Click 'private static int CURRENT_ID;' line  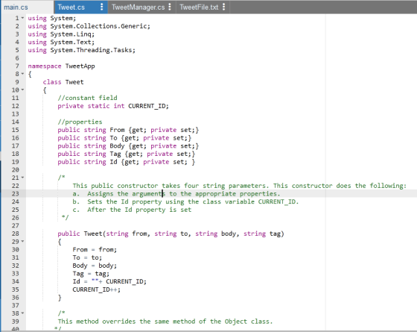click(x=113, y=106)
